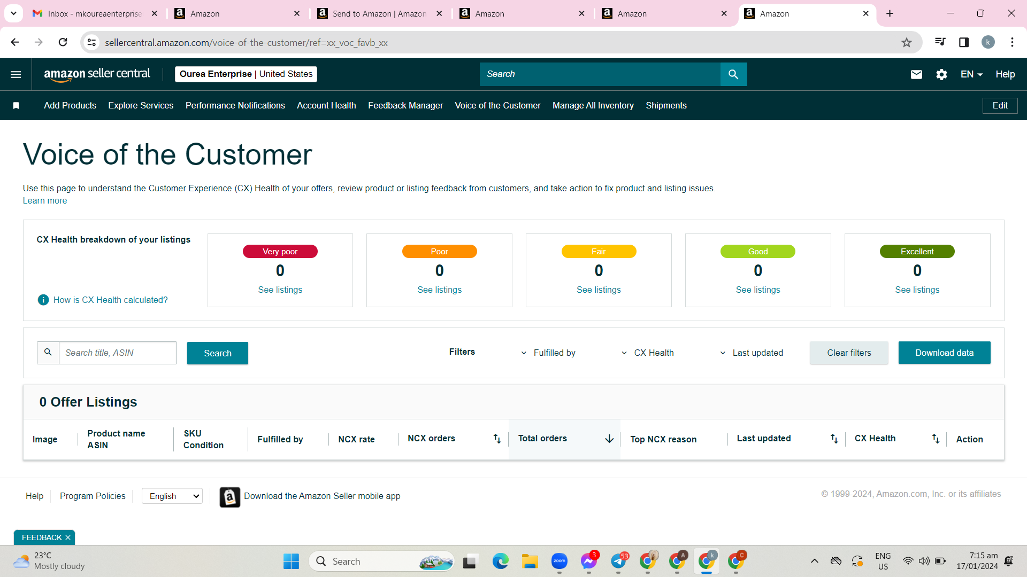Switch to Send to Amazon tab
The width and height of the screenshot is (1027, 577).
380,13
